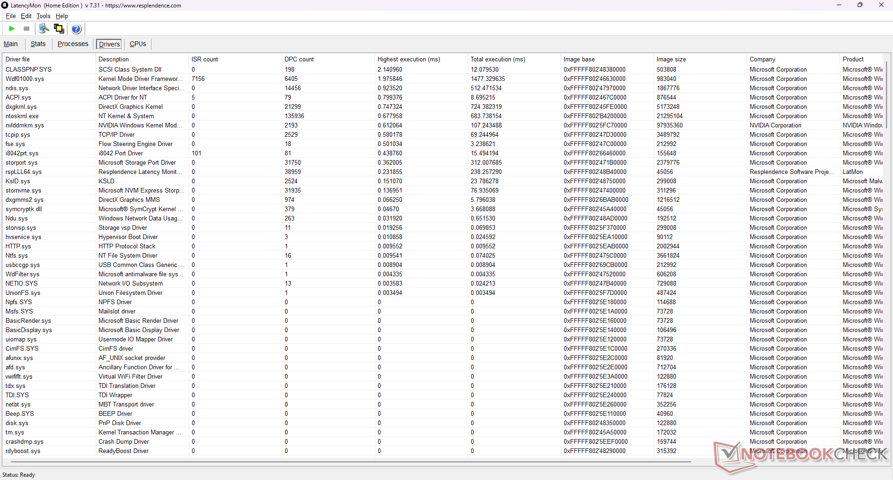
Task: Sort by the DPC count column header
Action: tap(299, 59)
